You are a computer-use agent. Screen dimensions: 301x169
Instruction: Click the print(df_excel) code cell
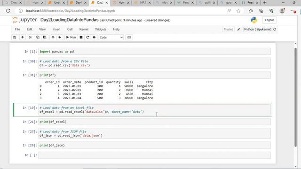(x=155, y=122)
